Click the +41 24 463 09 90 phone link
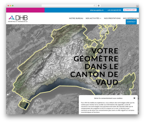The width and height of the screenshot is (145, 123). pyautogui.click(x=114, y=10)
